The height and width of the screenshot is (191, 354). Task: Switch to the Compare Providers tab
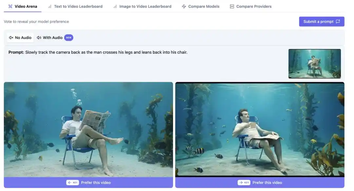(x=255, y=6)
